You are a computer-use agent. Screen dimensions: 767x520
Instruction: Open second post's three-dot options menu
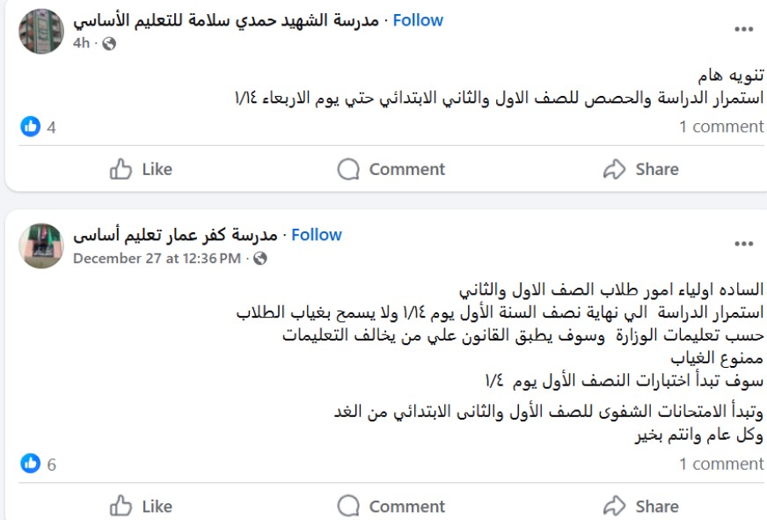tap(744, 245)
